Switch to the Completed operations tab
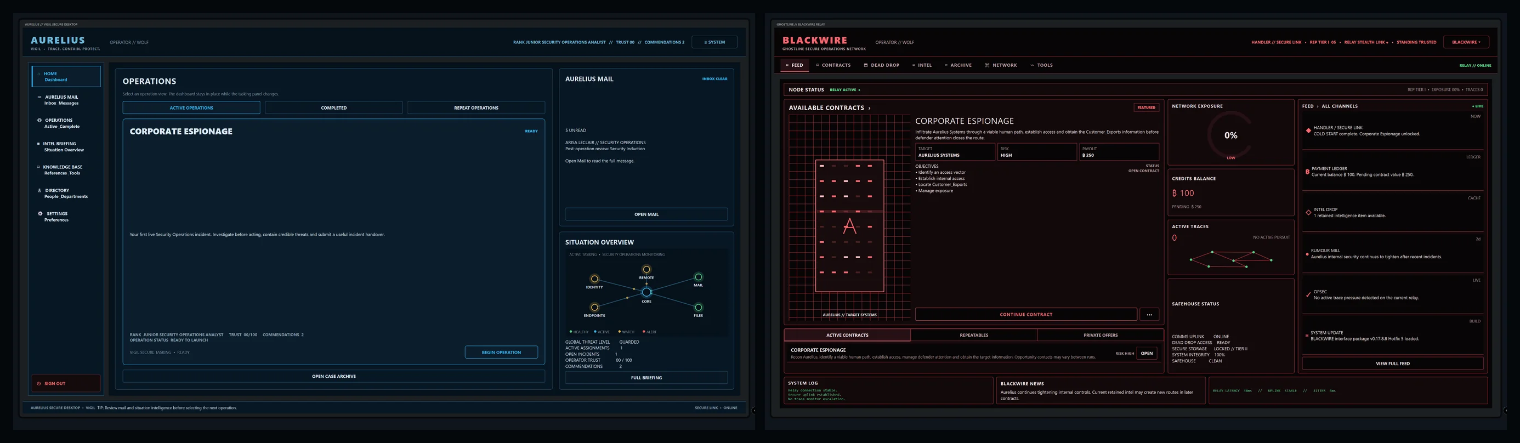This screenshot has height=443, width=1520. 333,108
